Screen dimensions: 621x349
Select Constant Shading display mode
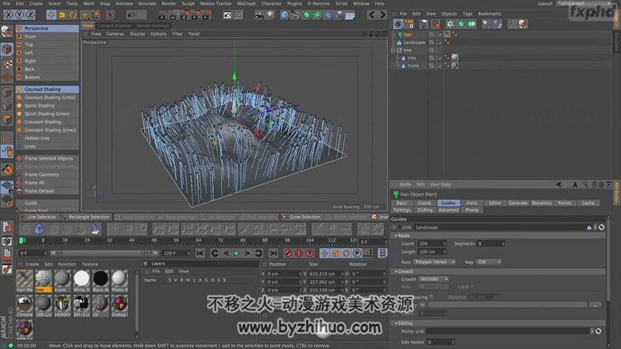[47, 122]
